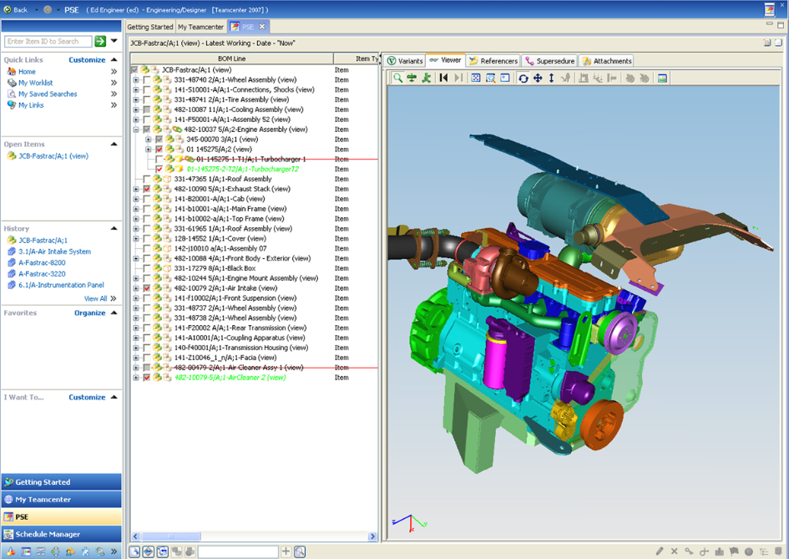Expand the 482-10244 Engine Mount Assembly node
Screen dimensions: 789x559
136,278
